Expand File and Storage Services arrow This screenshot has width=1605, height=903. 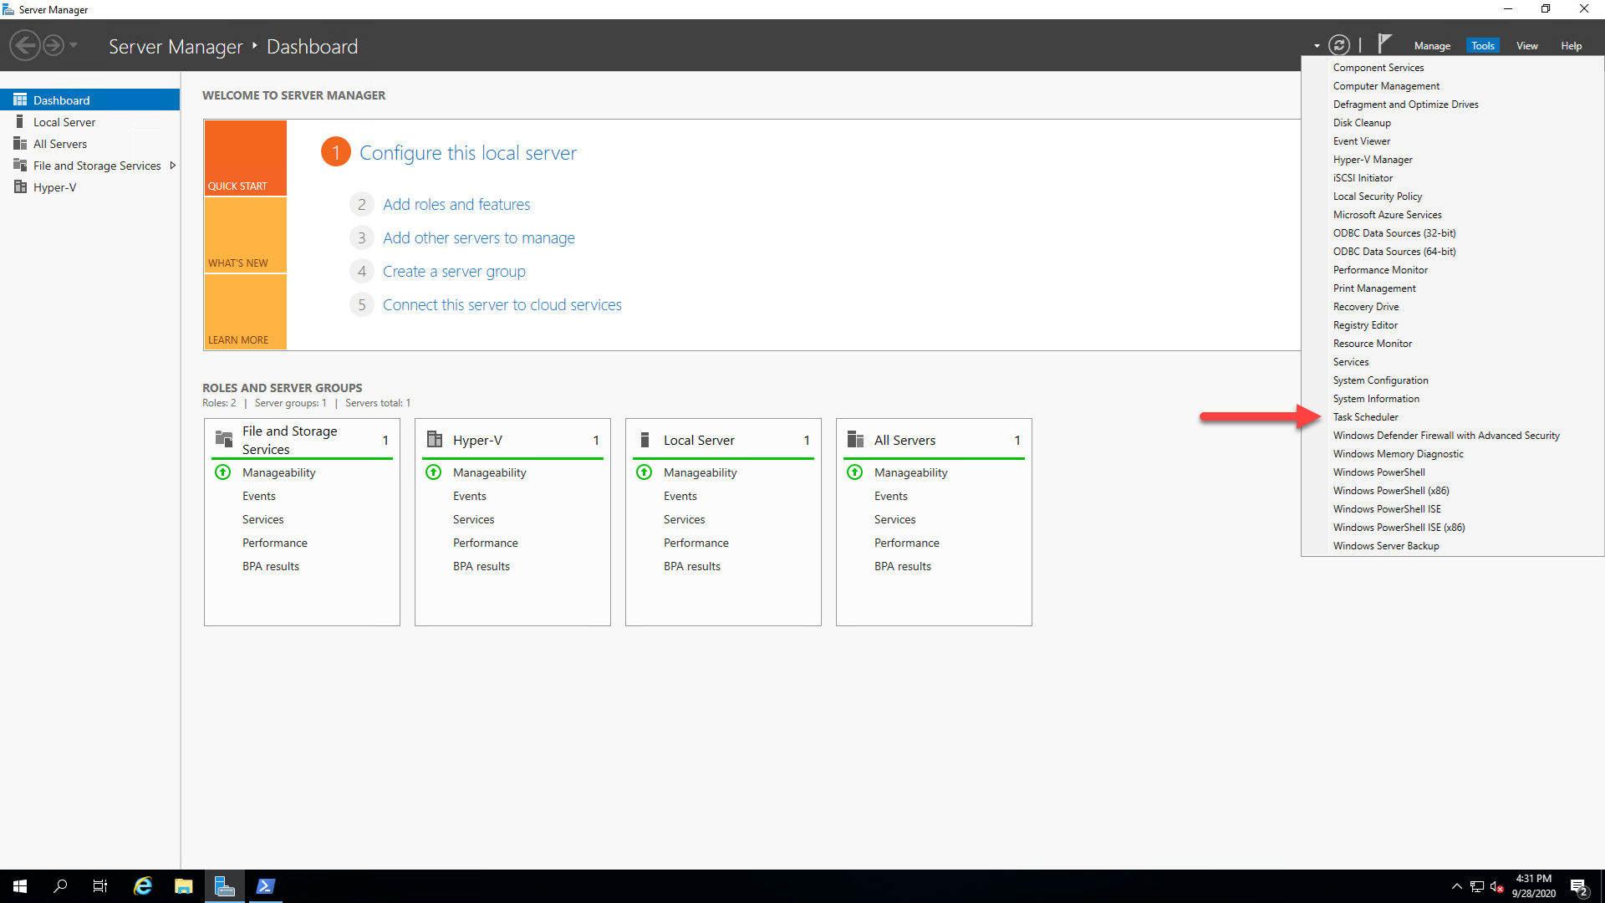173,166
